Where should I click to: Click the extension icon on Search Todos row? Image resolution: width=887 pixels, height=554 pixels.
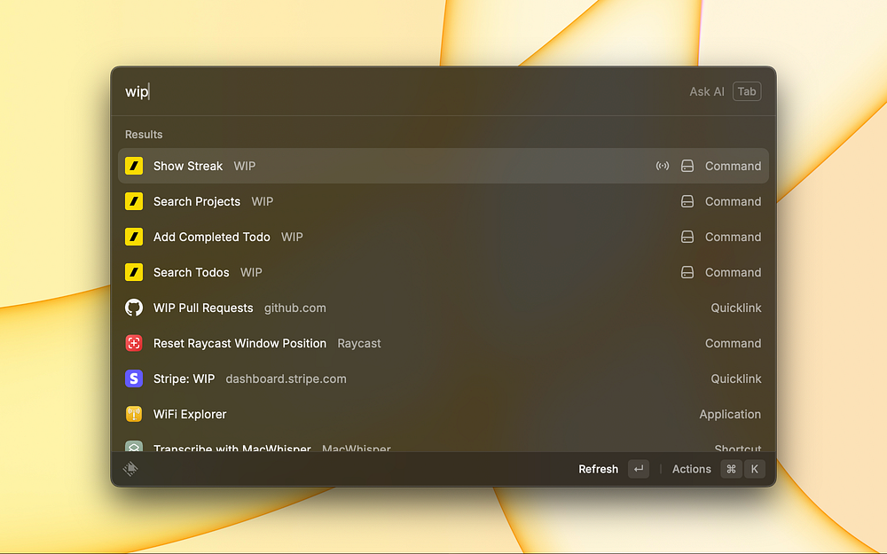pyautogui.click(x=687, y=272)
